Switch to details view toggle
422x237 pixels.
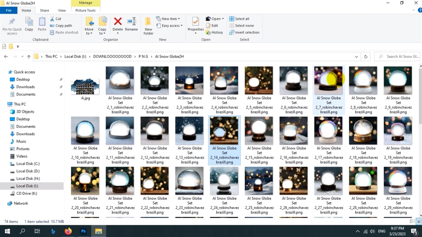(x=412, y=222)
